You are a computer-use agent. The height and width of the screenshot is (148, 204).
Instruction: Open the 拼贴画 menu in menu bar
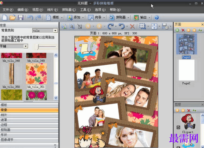click(x=69, y=10)
